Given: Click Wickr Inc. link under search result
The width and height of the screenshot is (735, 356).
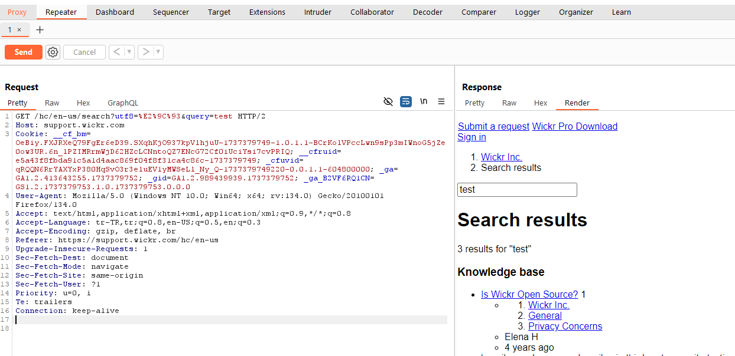Looking at the screenshot, I should (x=549, y=305).
